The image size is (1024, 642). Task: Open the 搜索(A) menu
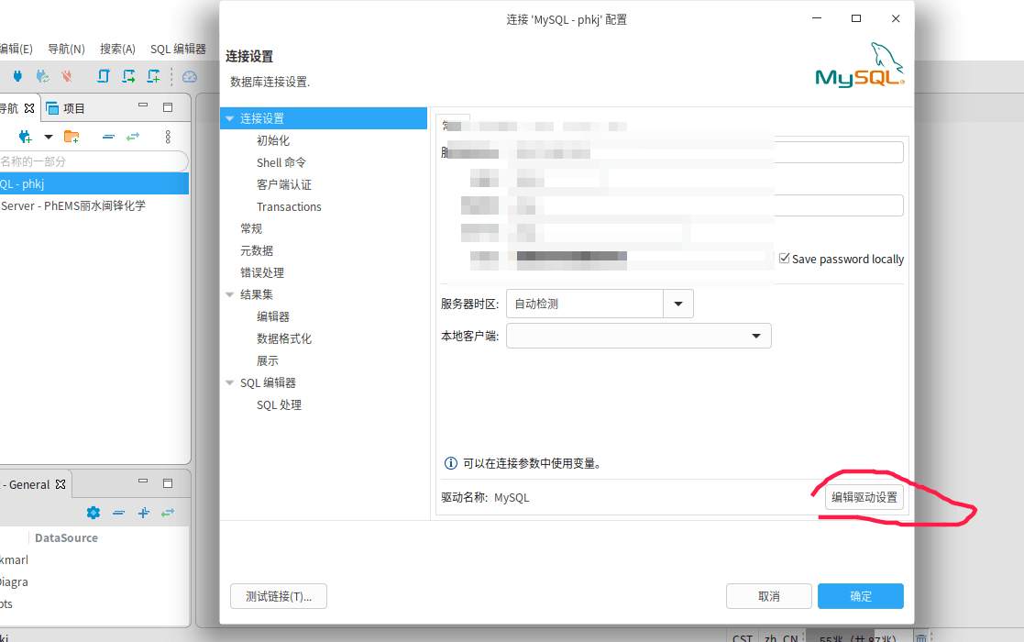coord(117,49)
